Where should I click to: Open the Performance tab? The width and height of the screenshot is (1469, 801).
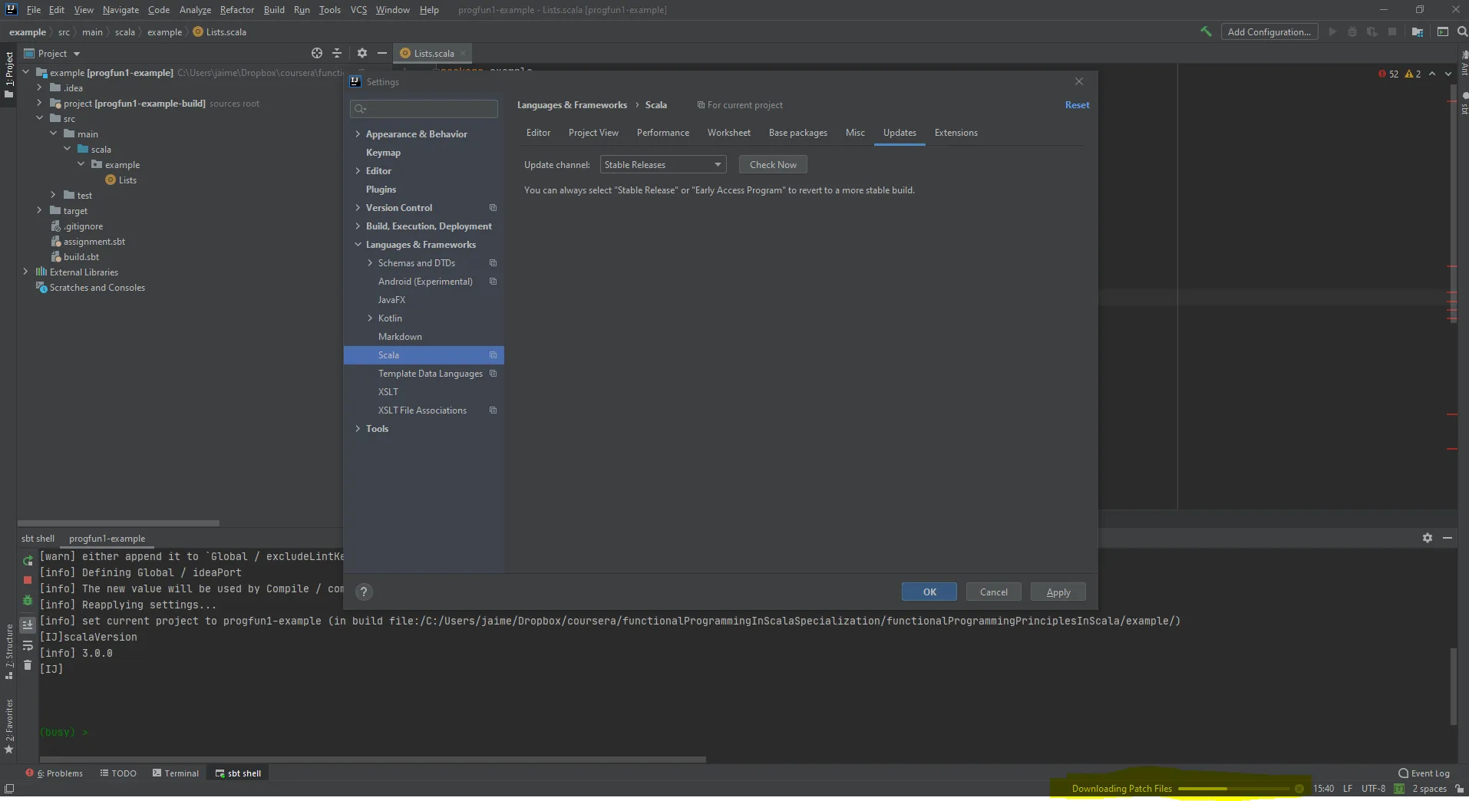663,133
